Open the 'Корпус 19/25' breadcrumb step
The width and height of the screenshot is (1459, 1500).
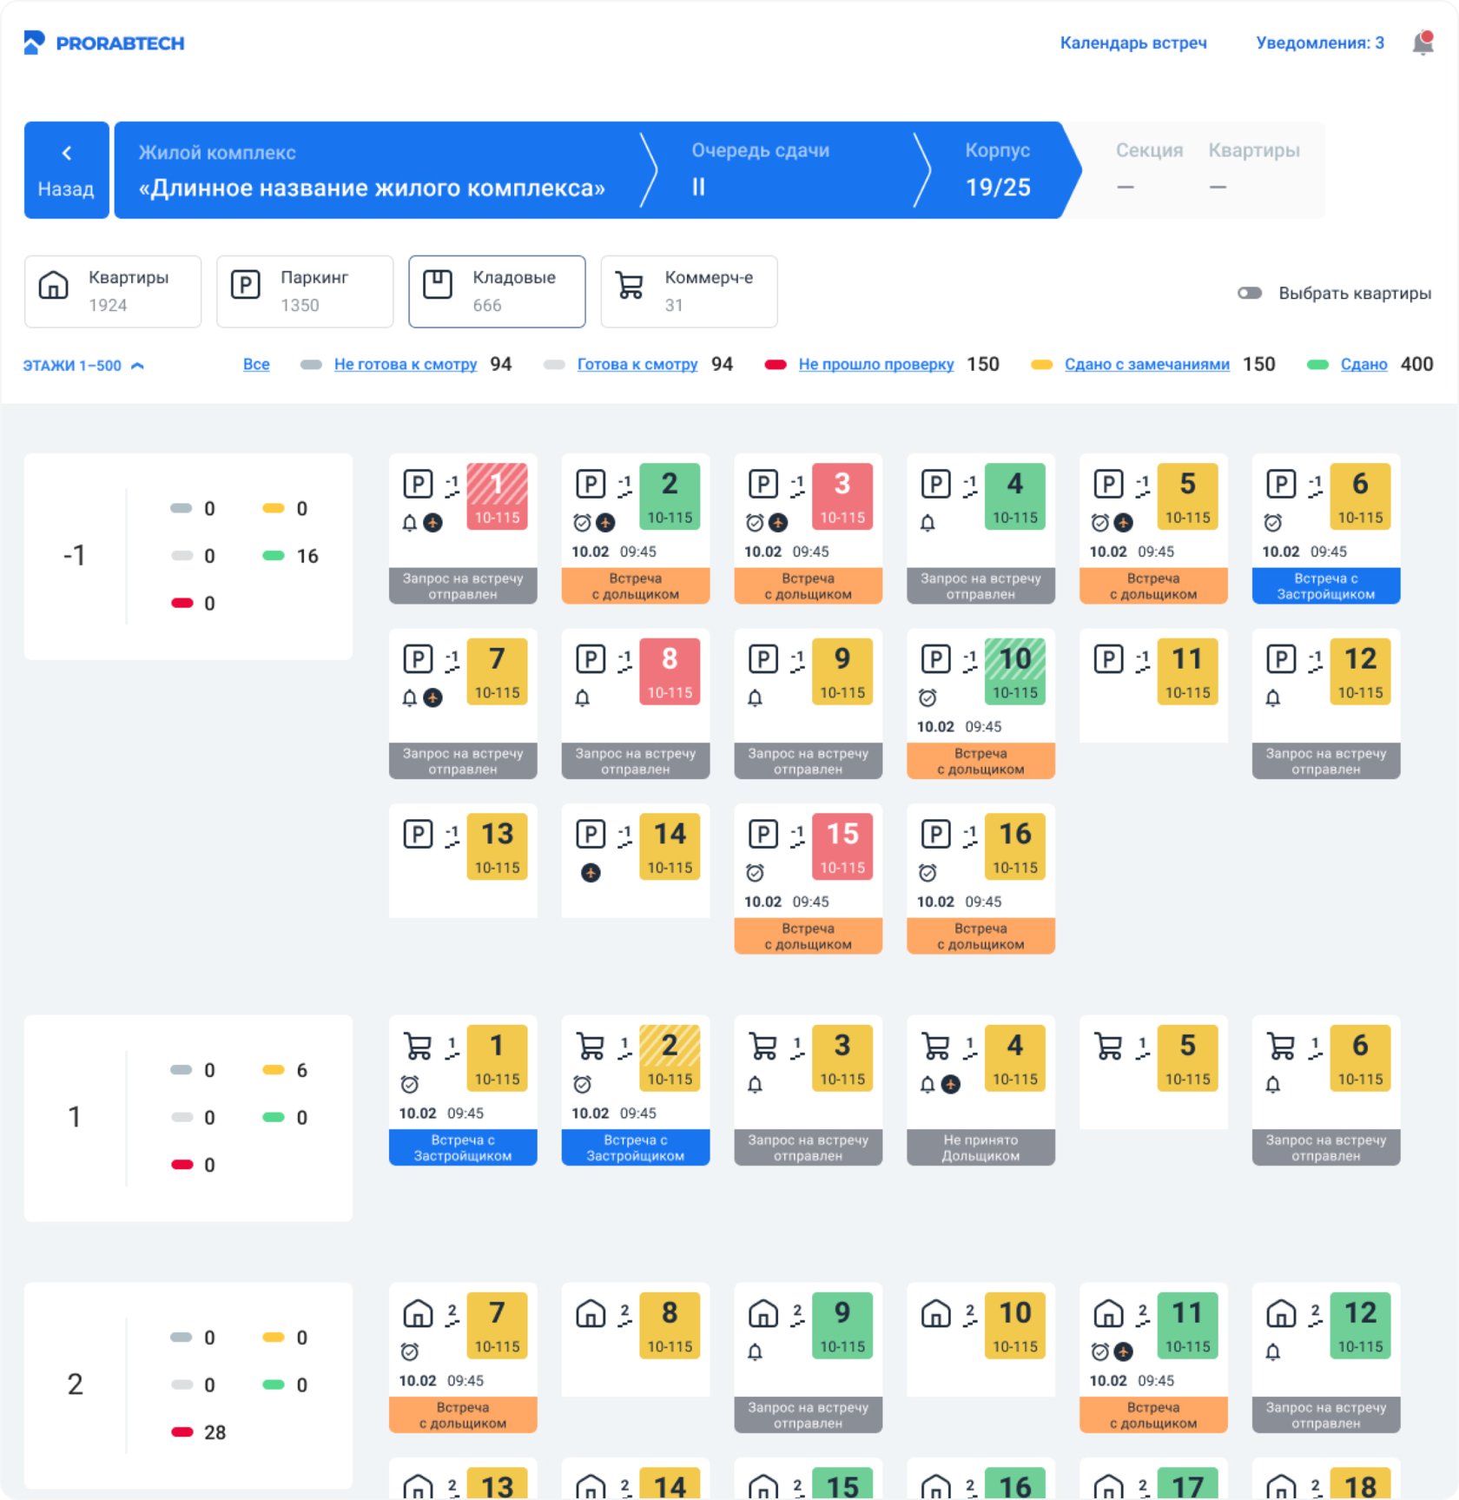coord(998,170)
